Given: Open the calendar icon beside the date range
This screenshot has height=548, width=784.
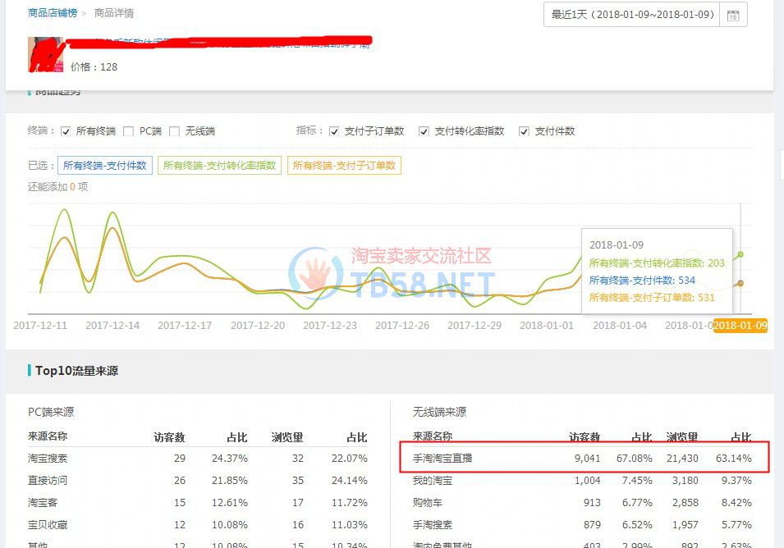Looking at the screenshot, I should pyautogui.click(x=733, y=15).
